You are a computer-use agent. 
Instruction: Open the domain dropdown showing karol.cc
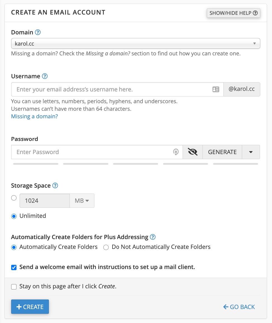tap(135, 43)
